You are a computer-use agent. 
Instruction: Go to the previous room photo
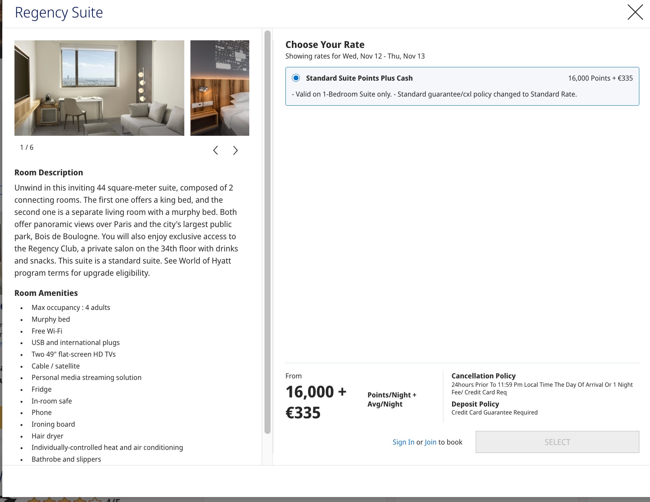point(215,151)
